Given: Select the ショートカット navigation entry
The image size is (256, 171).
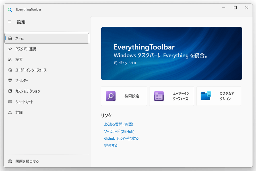Looking at the screenshot, I should point(47,102).
